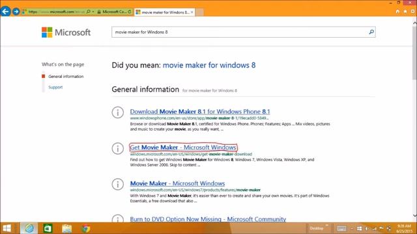This screenshot has width=417, height=234.
Task: Expand the Desktop toolbar chevron
Action: point(327,226)
